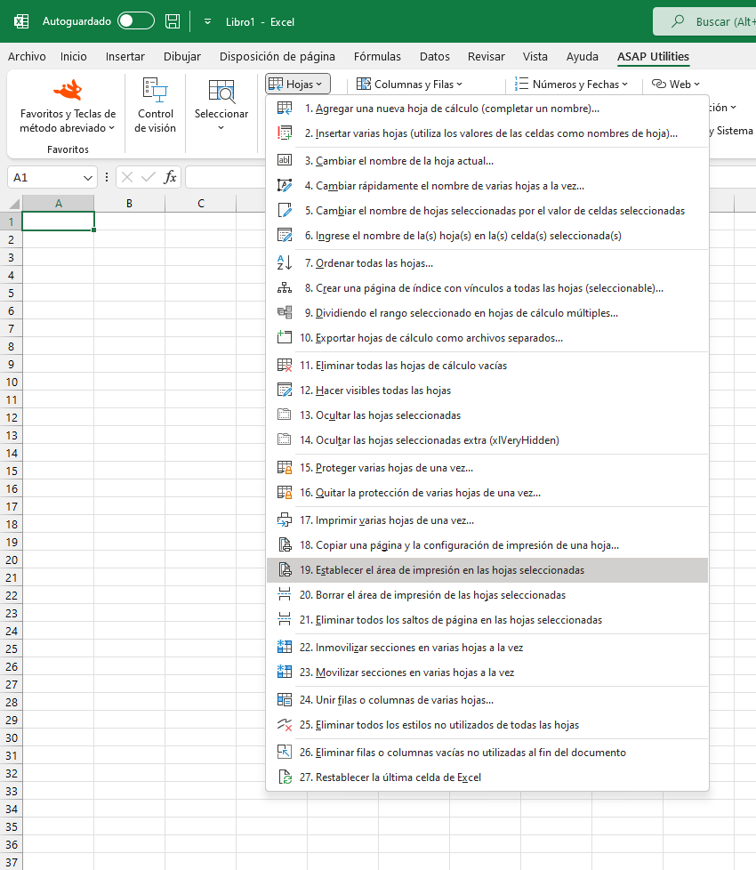This screenshot has width=756, height=870.
Task: Select 'Quitar la protección de varias hojas'
Action: (x=487, y=493)
